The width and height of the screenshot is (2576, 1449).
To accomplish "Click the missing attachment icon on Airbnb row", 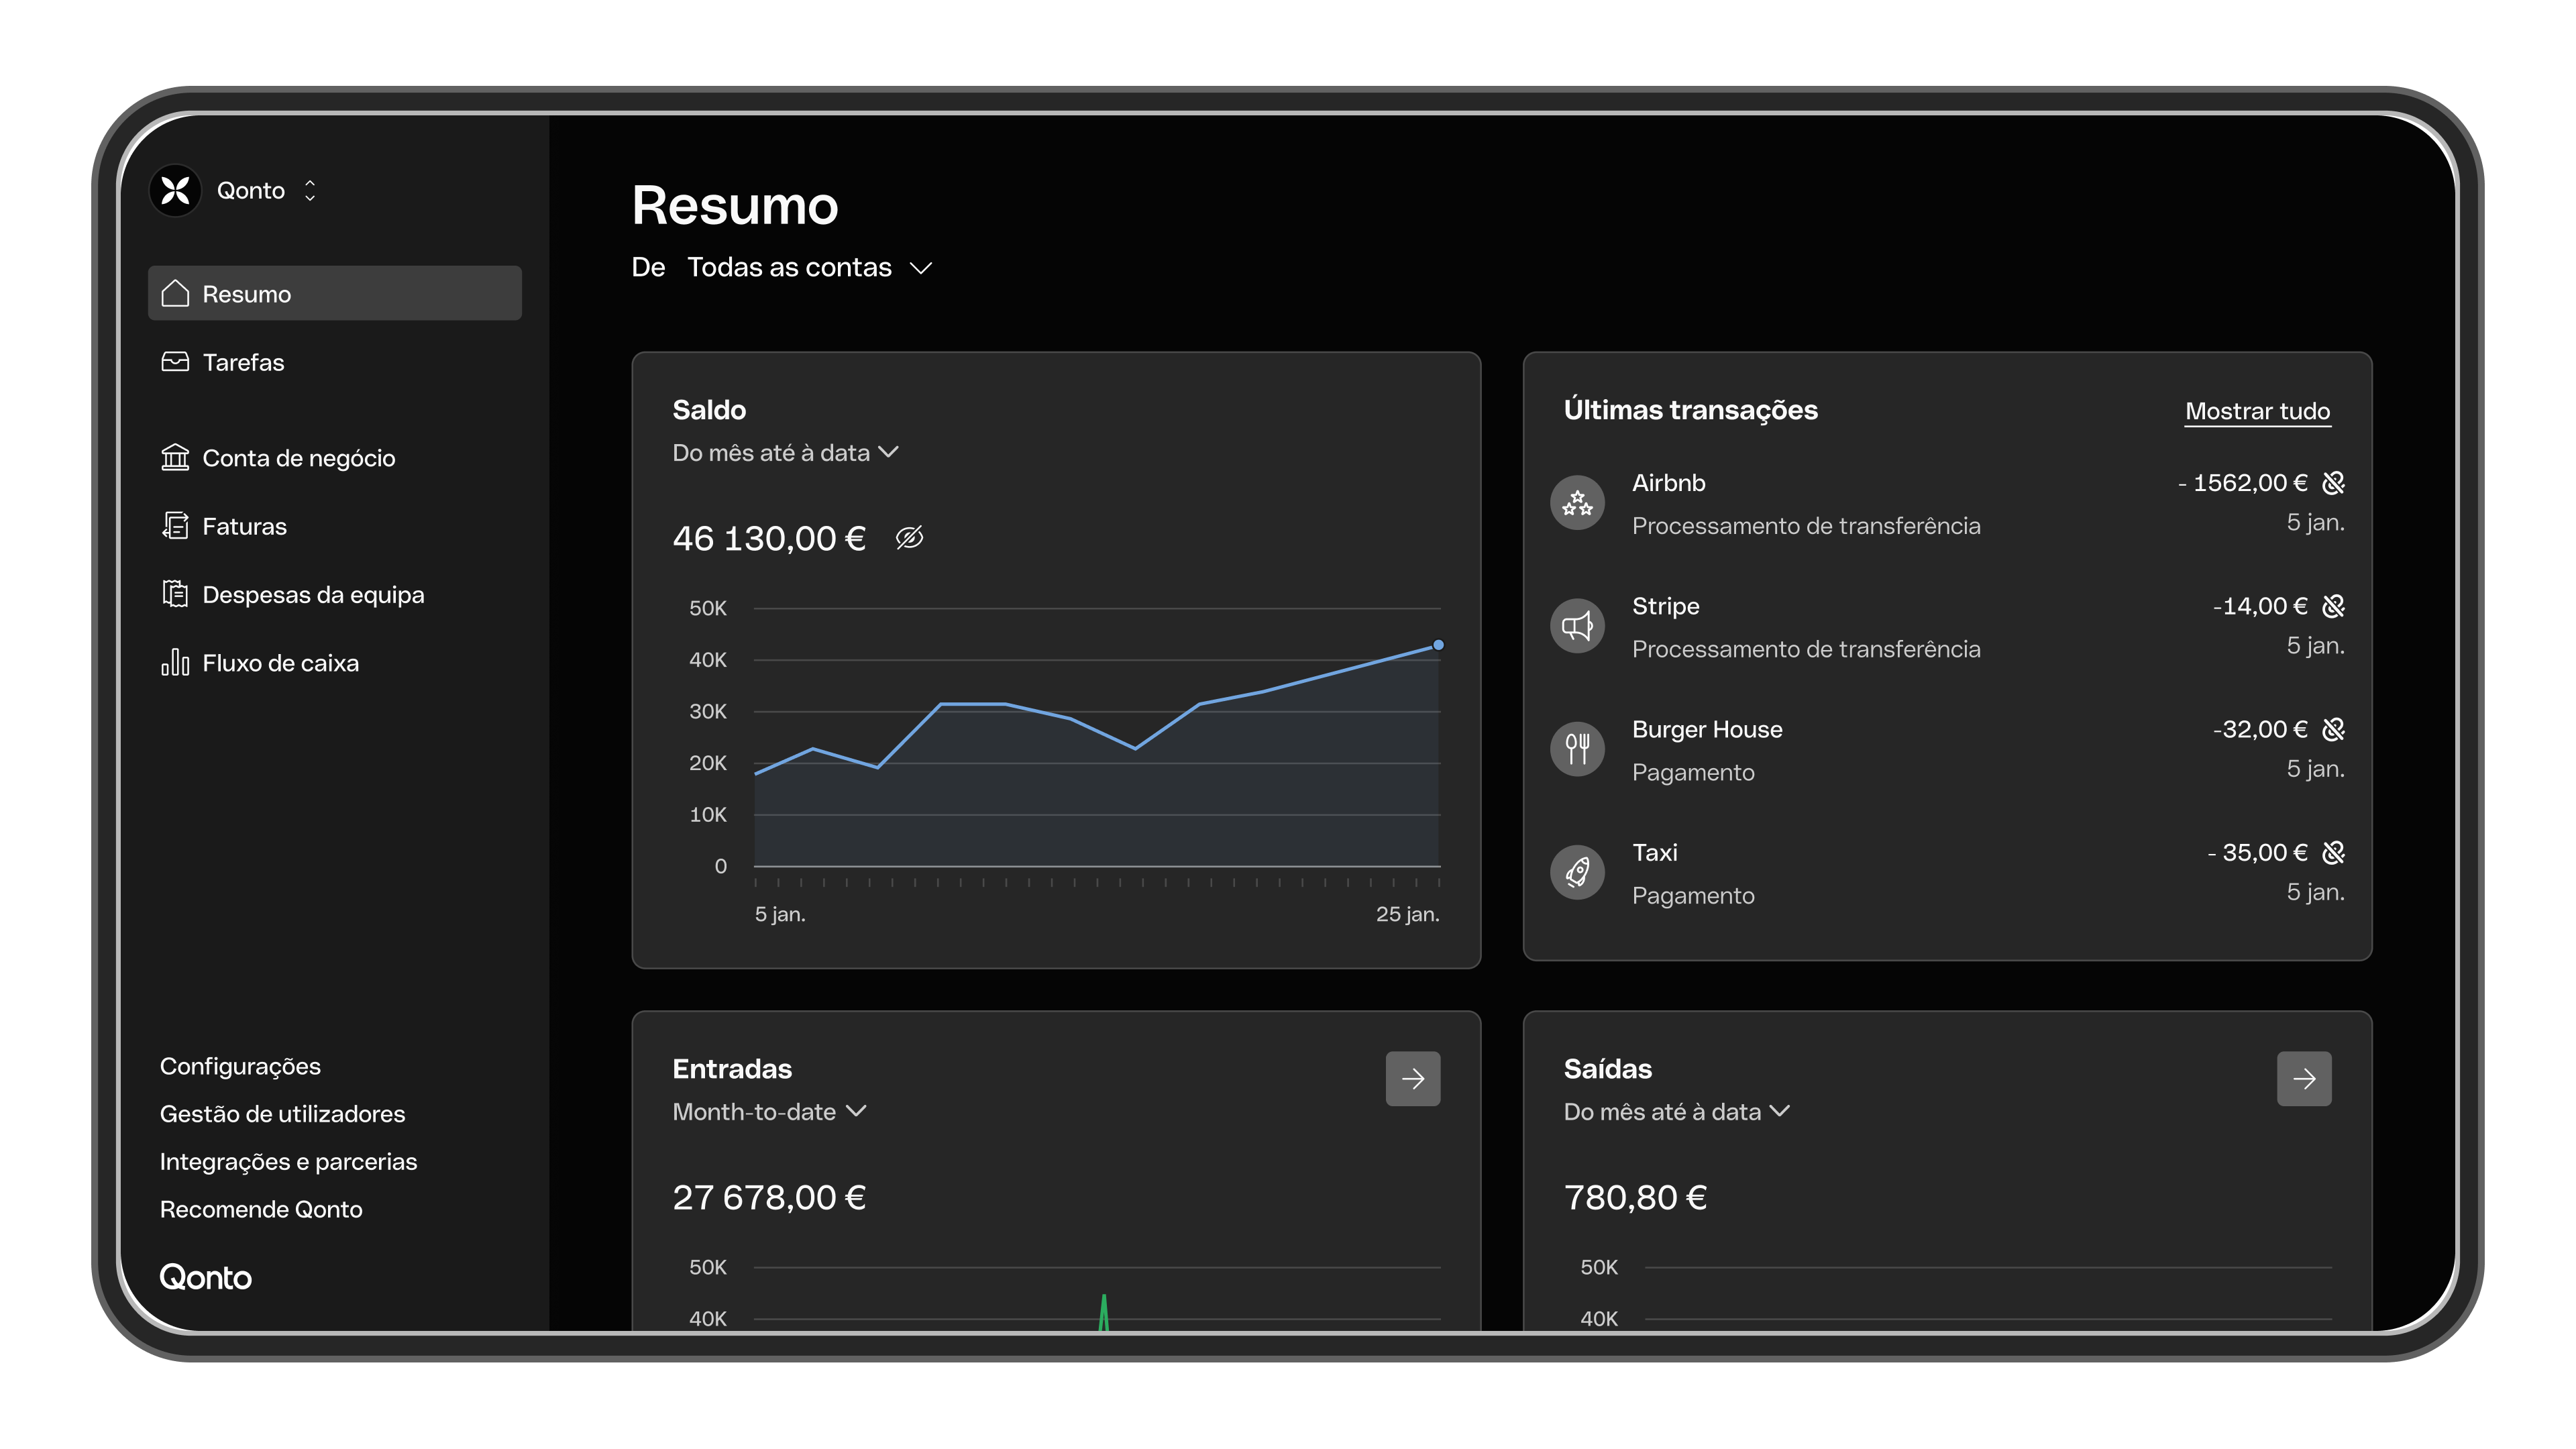I will pyautogui.click(x=2333, y=483).
